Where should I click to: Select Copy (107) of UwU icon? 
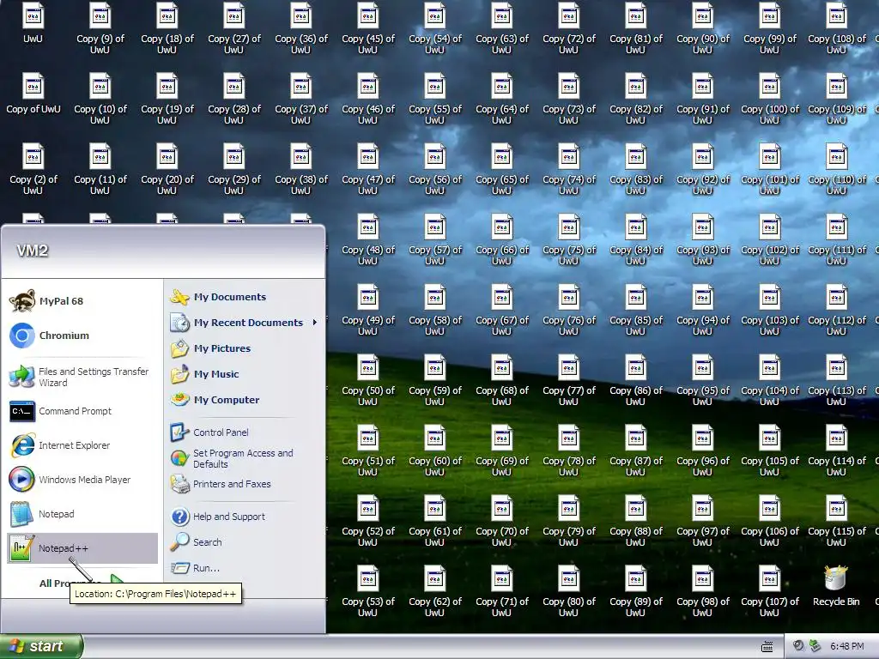click(769, 591)
